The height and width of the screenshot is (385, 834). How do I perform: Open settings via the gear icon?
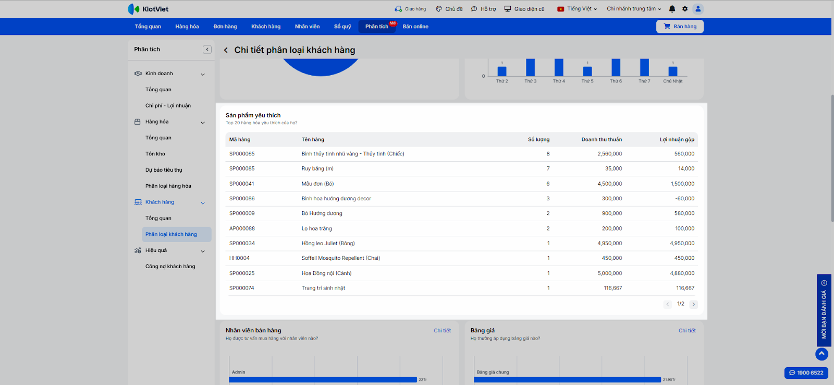pyautogui.click(x=685, y=9)
